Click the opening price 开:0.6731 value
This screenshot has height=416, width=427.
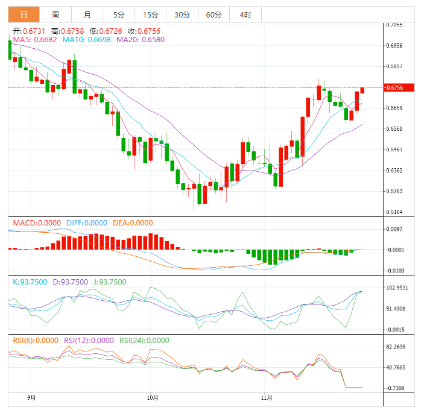click(29, 31)
